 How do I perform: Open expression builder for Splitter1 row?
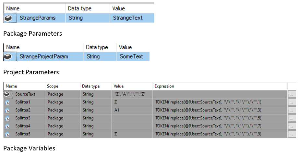point(292,102)
